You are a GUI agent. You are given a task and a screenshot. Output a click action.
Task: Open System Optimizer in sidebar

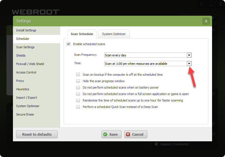[x=37, y=106]
